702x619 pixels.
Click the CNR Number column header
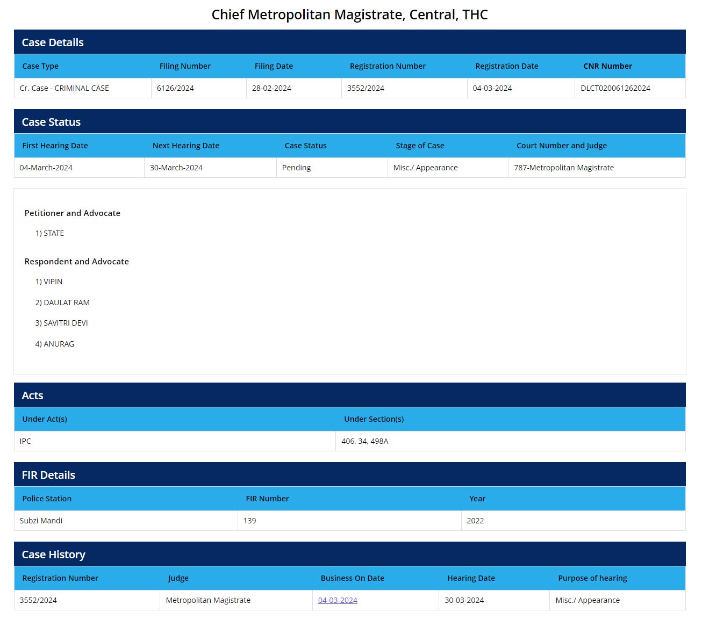(607, 66)
